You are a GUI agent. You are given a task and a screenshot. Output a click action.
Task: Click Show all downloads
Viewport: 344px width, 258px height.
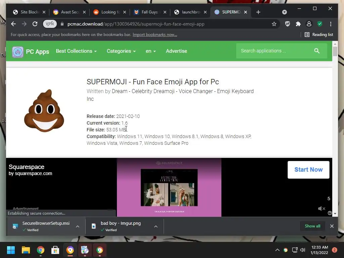312,226
